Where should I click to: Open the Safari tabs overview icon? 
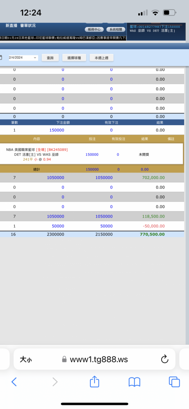click(x=174, y=382)
